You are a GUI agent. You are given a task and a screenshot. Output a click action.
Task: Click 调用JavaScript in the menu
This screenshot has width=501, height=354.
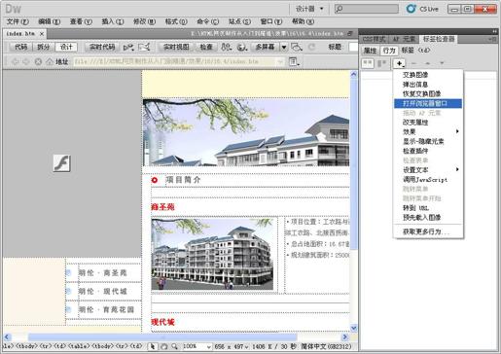[428, 179]
